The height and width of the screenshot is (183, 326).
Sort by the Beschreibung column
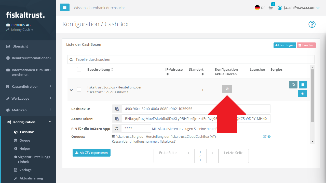[x=100, y=69]
